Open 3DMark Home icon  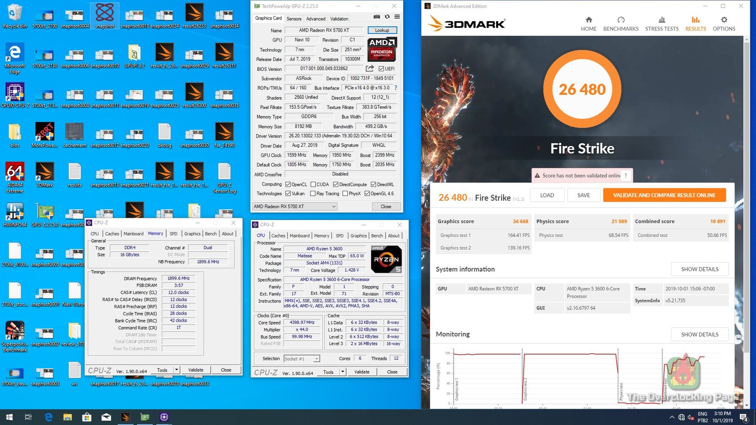click(588, 20)
